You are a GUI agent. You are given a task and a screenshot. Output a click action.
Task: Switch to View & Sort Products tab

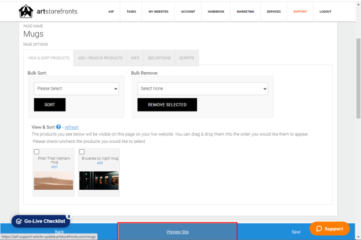(x=49, y=58)
